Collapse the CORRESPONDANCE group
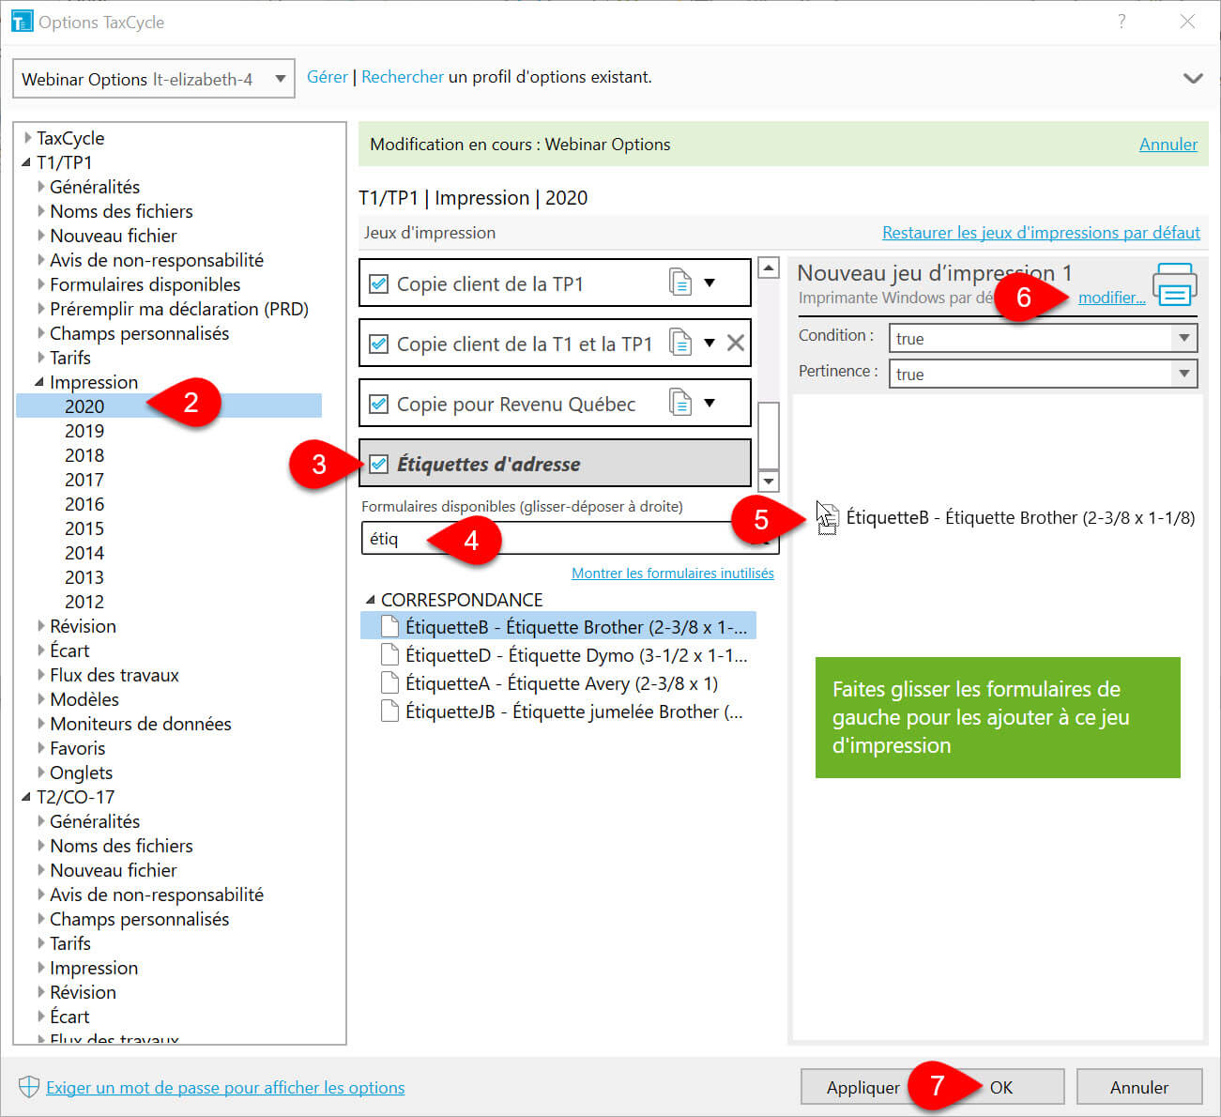The width and height of the screenshot is (1221, 1117). 370,600
